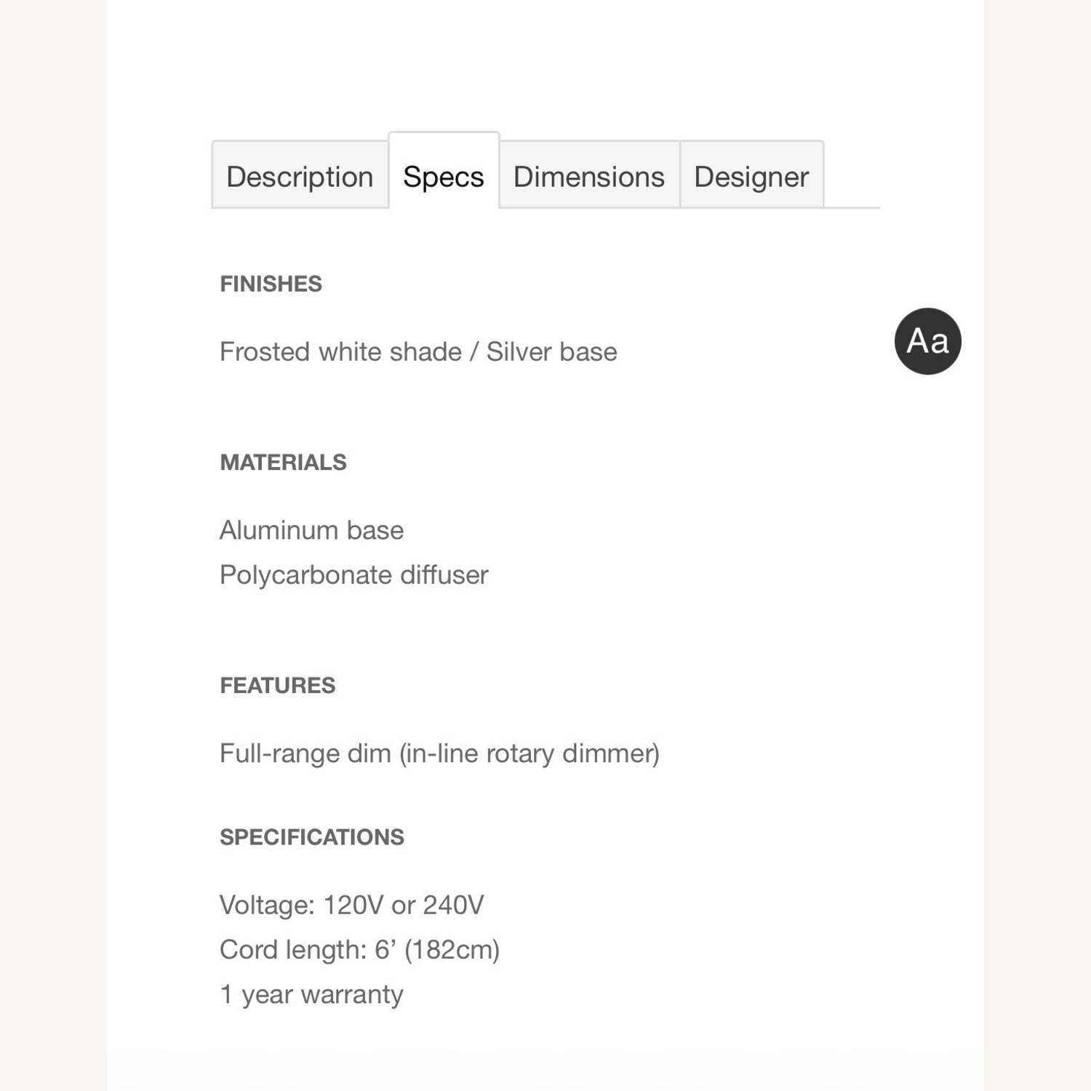The height and width of the screenshot is (1091, 1091).
Task: Click the SPECIFICATIONS section heading
Action: (x=311, y=837)
